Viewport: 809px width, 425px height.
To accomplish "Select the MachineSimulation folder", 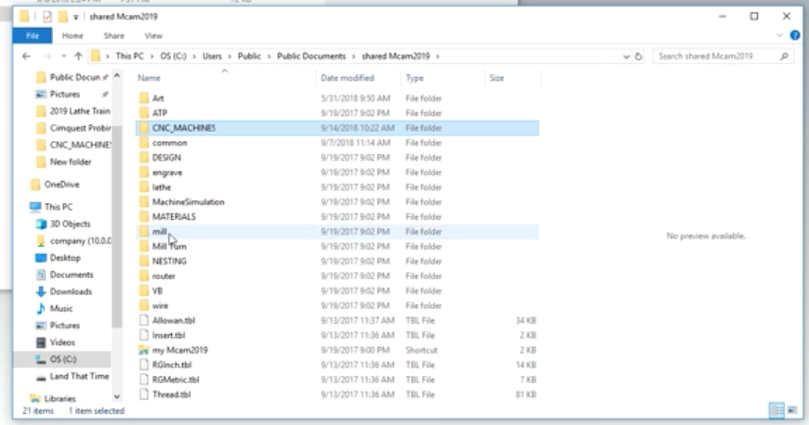I will 338,202.
